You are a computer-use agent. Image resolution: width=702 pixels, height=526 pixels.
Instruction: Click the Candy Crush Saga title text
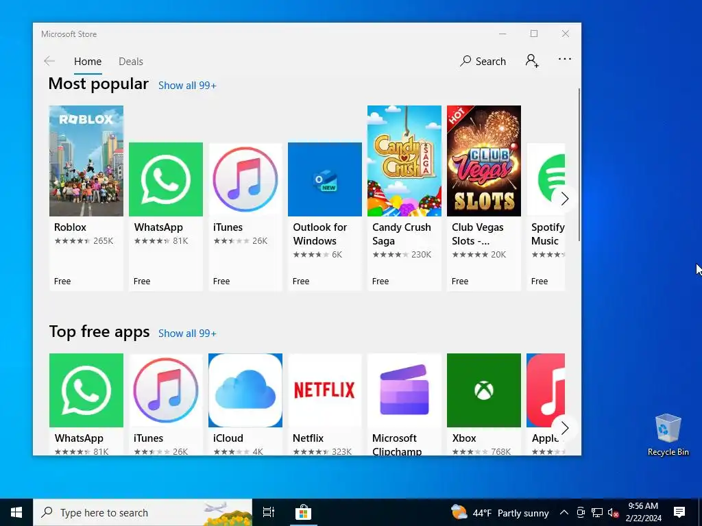(x=402, y=234)
